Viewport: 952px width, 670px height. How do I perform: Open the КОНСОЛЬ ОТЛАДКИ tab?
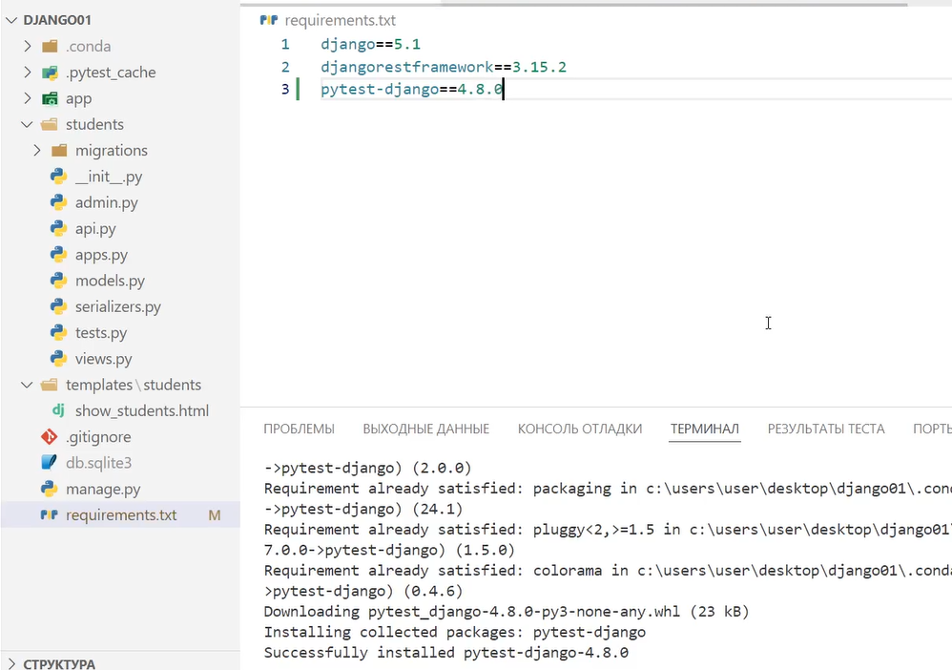579,429
